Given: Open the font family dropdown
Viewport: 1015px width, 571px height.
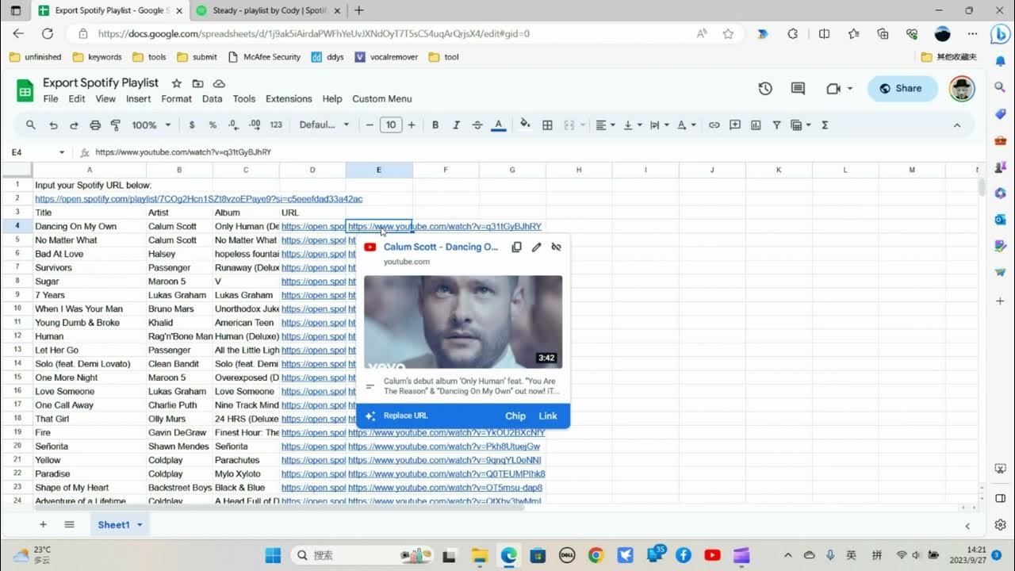Looking at the screenshot, I should coord(324,125).
